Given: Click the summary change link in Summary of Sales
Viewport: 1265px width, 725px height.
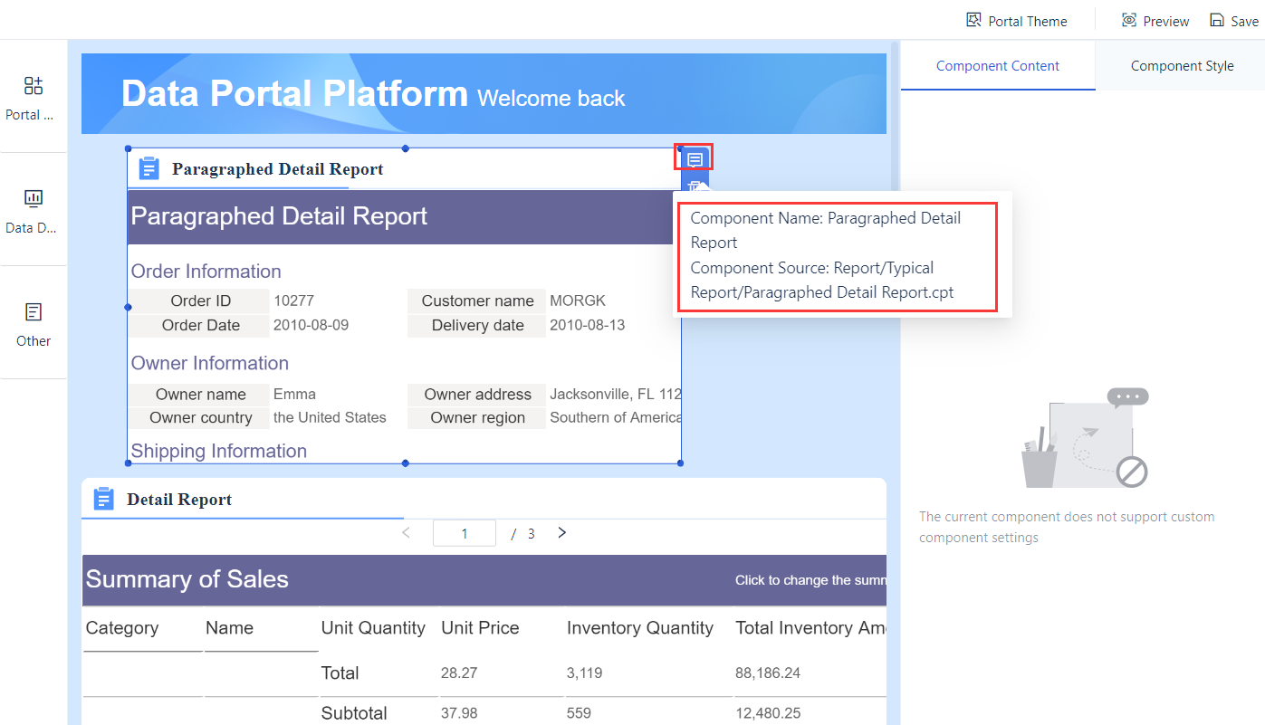Looking at the screenshot, I should click(809, 580).
